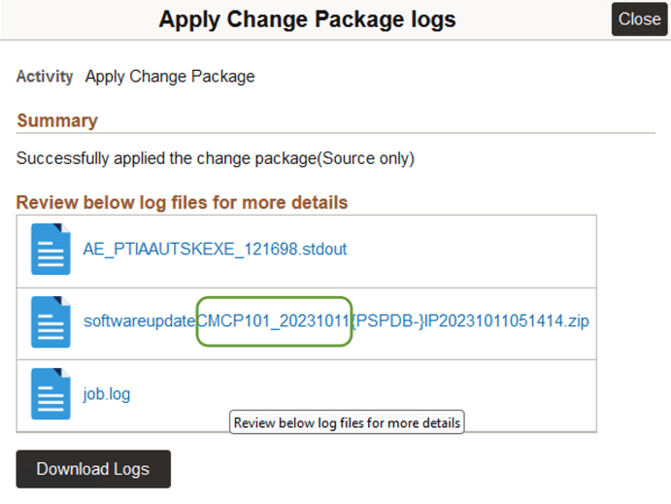Open the AE_PTIAAUTSKEXE_121698.stdout log link

215,249
